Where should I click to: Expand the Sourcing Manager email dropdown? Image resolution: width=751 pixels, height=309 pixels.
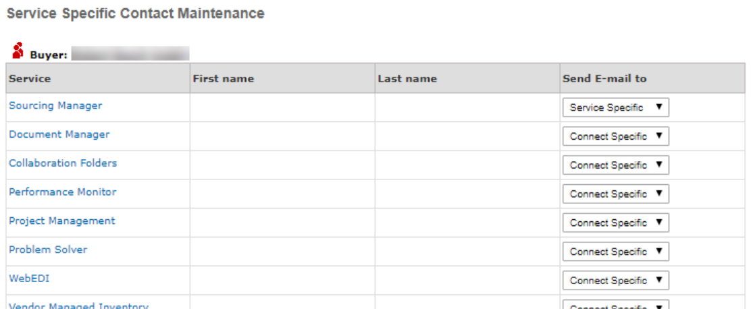pos(615,108)
